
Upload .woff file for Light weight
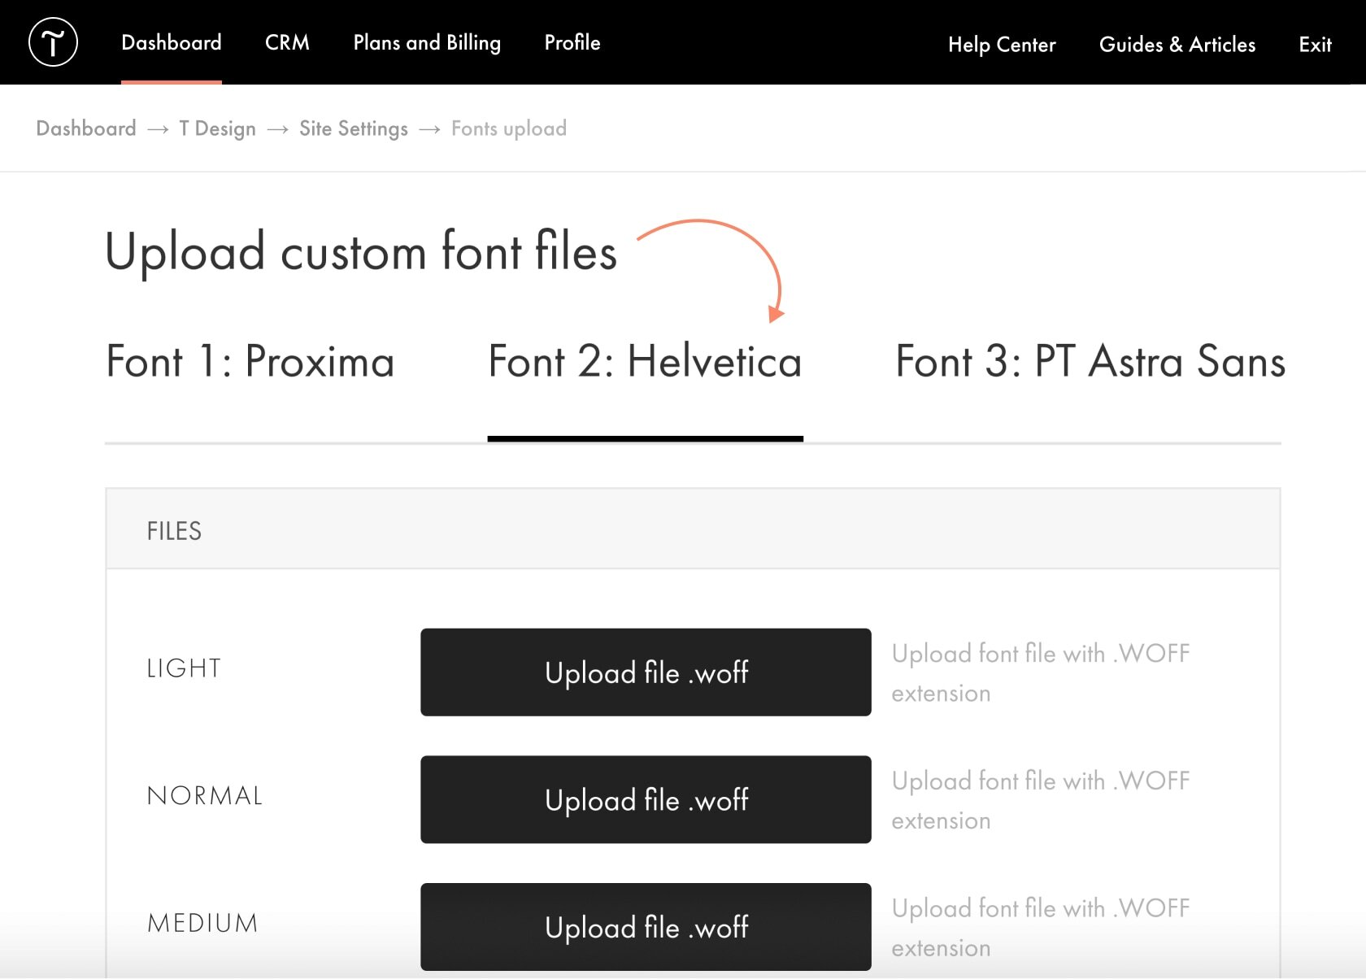point(646,672)
